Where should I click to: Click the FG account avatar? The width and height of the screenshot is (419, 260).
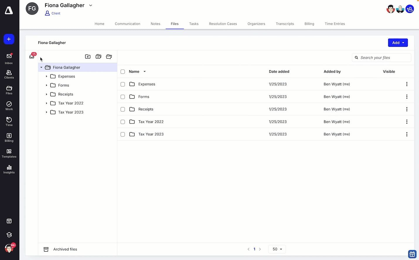pyautogui.click(x=32, y=8)
